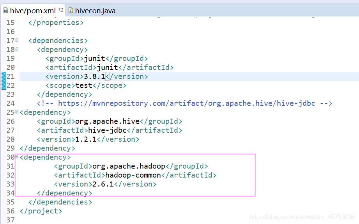Click hive-jdbc artifactId on line 27
The height and width of the screenshot is (224, 359).
107,130
